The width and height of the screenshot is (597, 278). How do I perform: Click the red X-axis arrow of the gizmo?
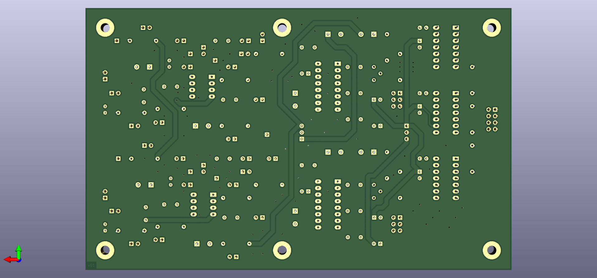[11, 259]
